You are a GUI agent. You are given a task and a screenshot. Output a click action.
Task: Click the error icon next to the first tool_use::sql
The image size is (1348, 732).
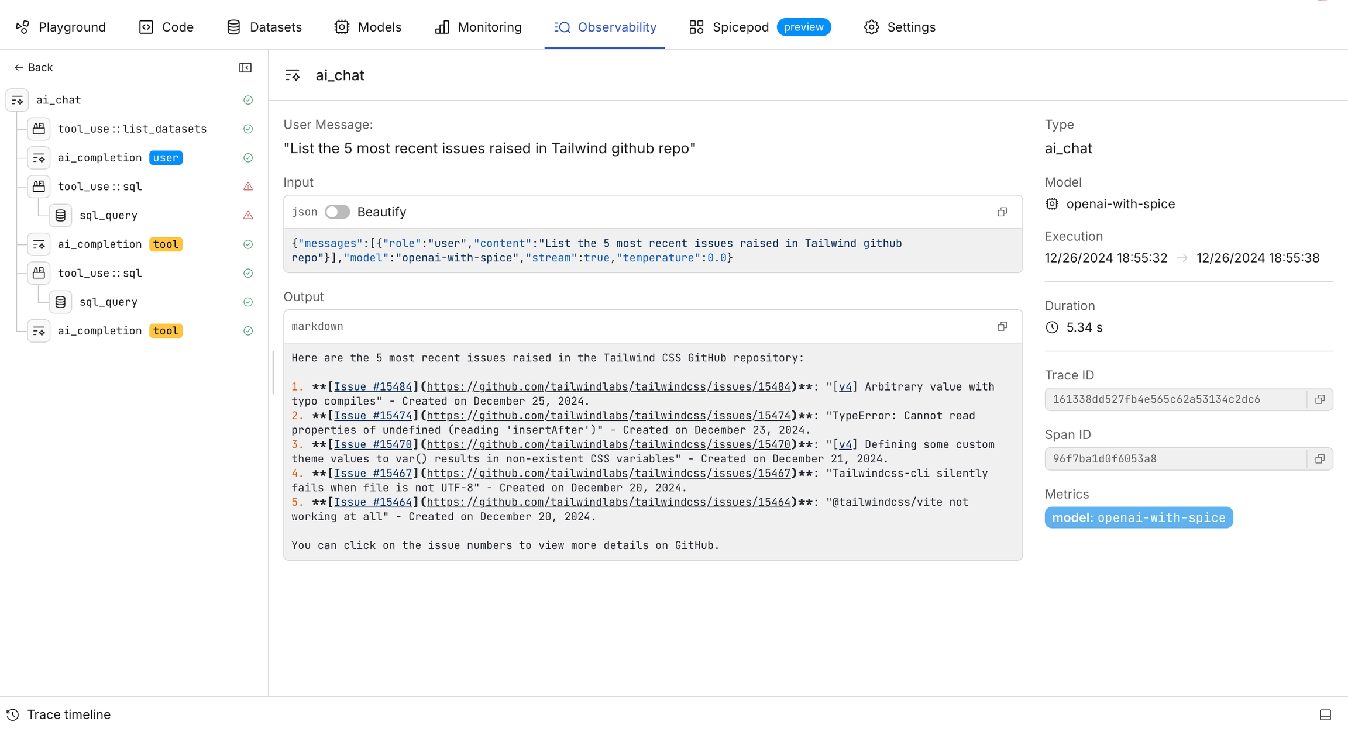pyautogui.click(x=248, y=187)
